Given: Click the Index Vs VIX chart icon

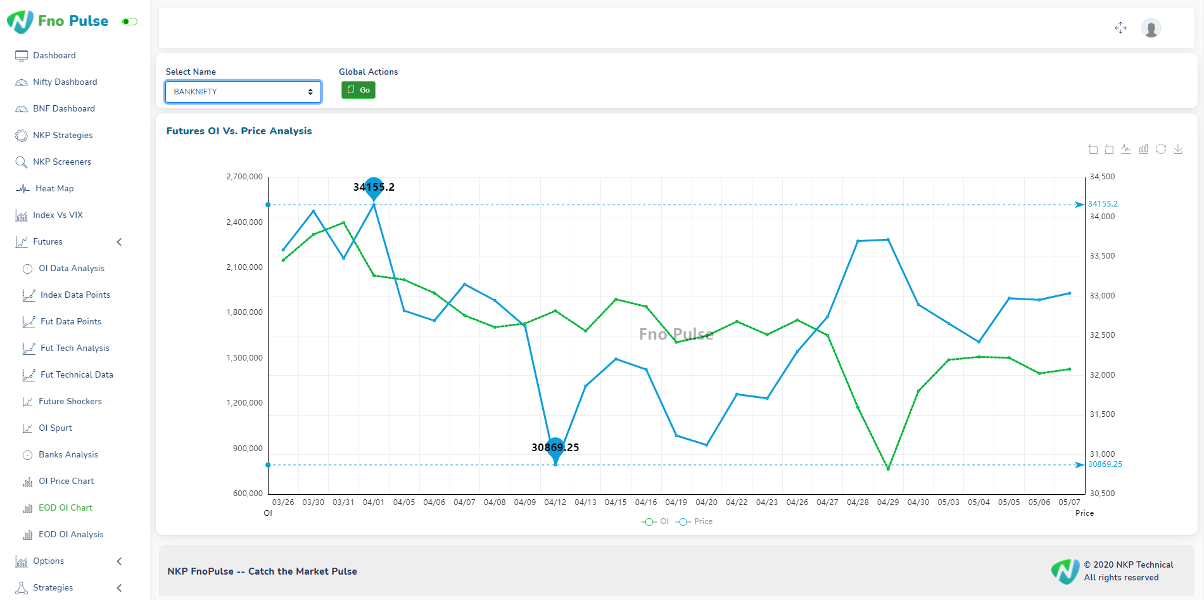Looking at the screenshot, I should point(22,215).
